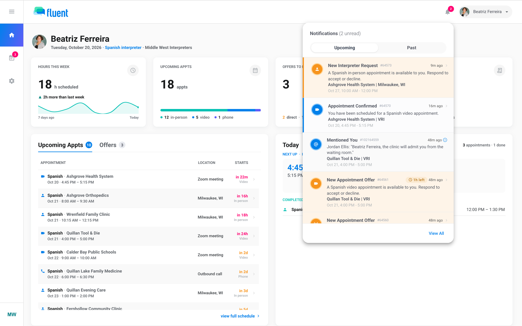Expand the Appointment Confirmed notification chevron
The height and width of the screenshot is (326, 522).
tap(446, 106)
